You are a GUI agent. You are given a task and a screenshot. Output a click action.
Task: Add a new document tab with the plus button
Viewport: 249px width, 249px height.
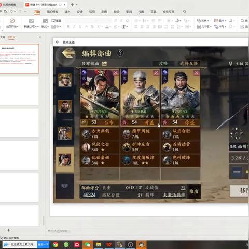(73, 5)
